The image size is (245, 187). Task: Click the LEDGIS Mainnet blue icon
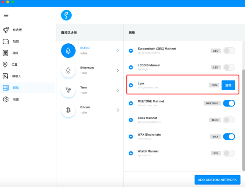[x=131, y=67]
